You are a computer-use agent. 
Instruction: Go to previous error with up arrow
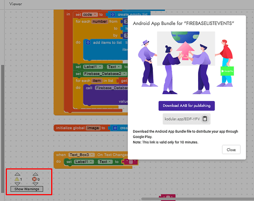(35, 174)
